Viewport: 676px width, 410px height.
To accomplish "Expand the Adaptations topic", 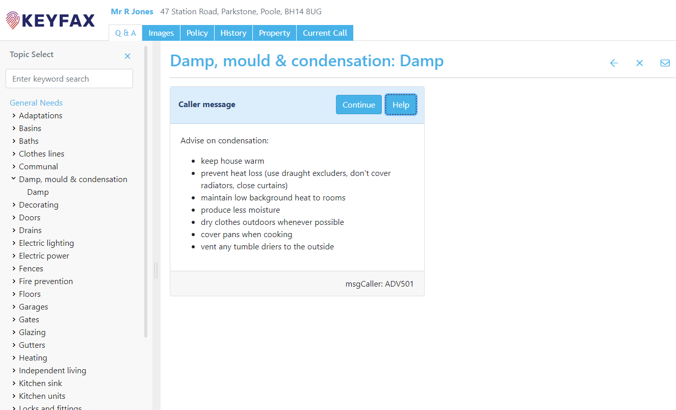I will tap(14, 116).
